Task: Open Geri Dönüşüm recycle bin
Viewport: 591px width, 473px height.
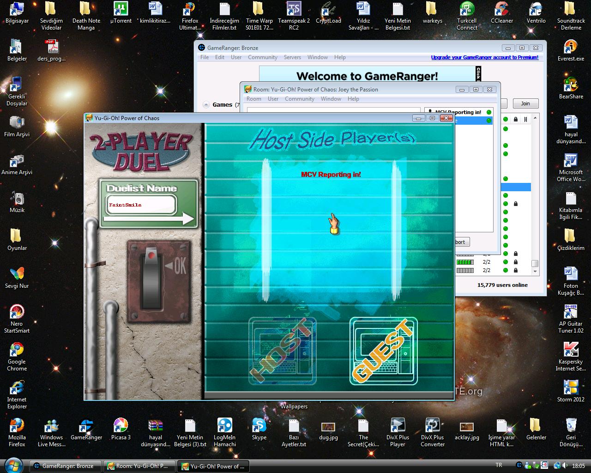Action: (571, 433)
